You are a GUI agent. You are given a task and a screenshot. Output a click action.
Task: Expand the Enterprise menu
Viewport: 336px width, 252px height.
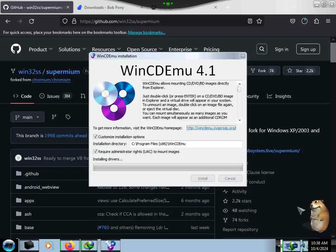click(183, 49)
